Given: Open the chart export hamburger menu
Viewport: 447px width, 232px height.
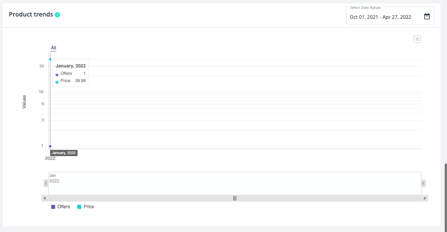Looking at the screenshot, I should [417, 39].
